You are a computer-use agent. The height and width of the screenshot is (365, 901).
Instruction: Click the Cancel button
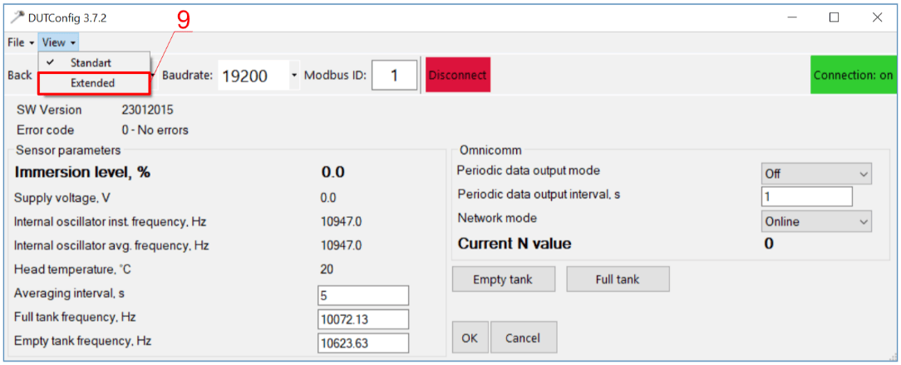523,338
